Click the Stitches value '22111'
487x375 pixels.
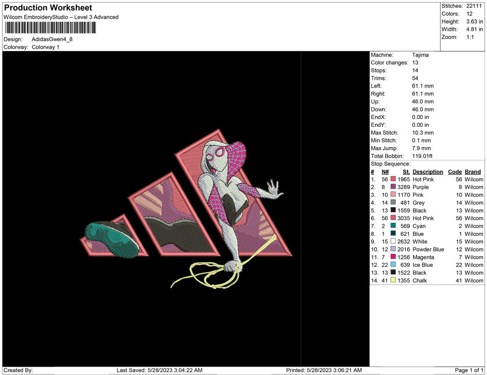pyautogui.click(x=474, y=6)
